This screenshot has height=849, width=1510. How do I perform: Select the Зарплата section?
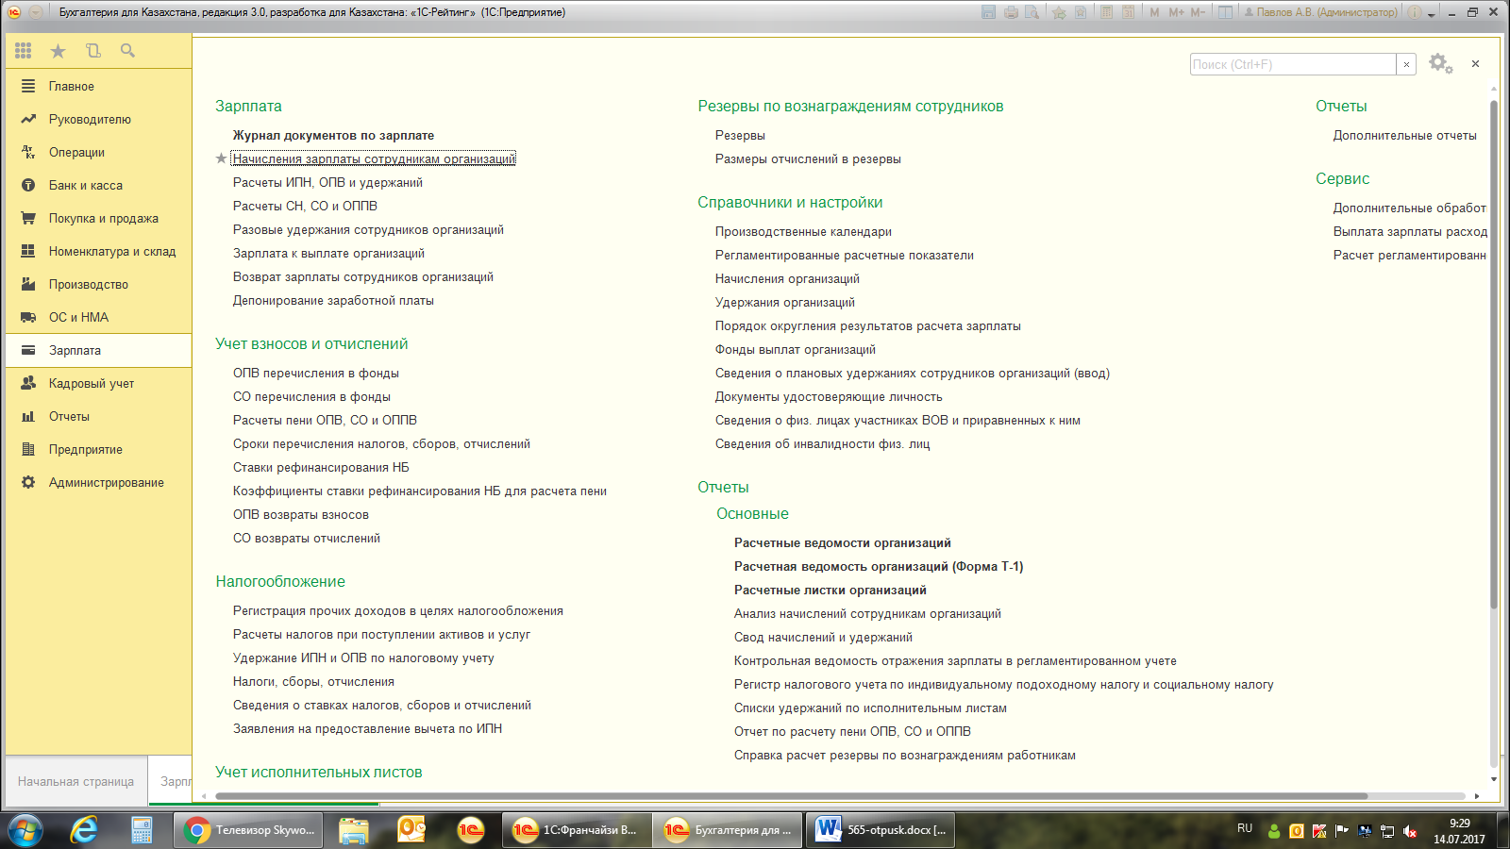pos(98,350)
